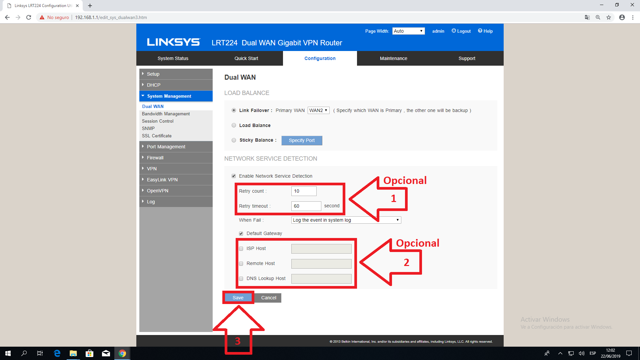
Task: Click the Save button
Action: (x=238, y=298)
